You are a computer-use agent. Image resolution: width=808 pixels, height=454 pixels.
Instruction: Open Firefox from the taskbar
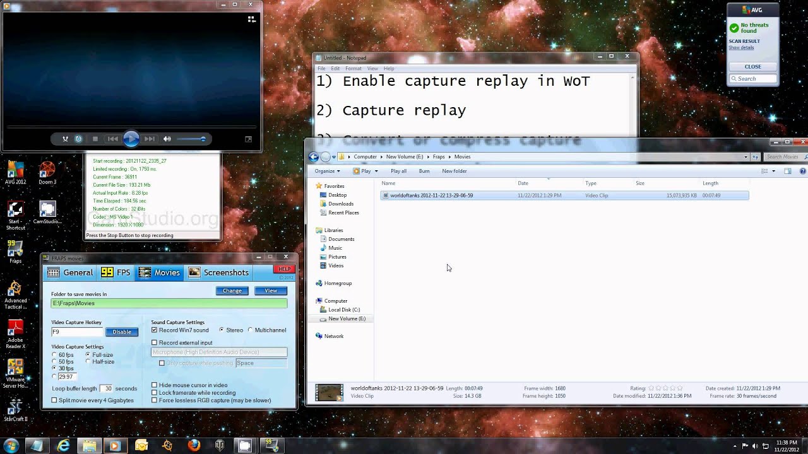pyautogui.click(x=194, y=445)
